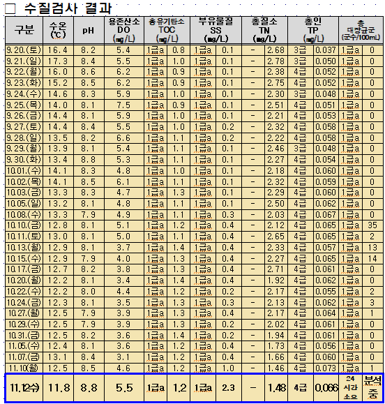
Task: Select SS value 2.3 in the 11.12 row
Action: (229, 388)
